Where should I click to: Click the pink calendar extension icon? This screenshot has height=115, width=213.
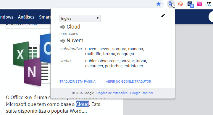[x=199, y=4]
